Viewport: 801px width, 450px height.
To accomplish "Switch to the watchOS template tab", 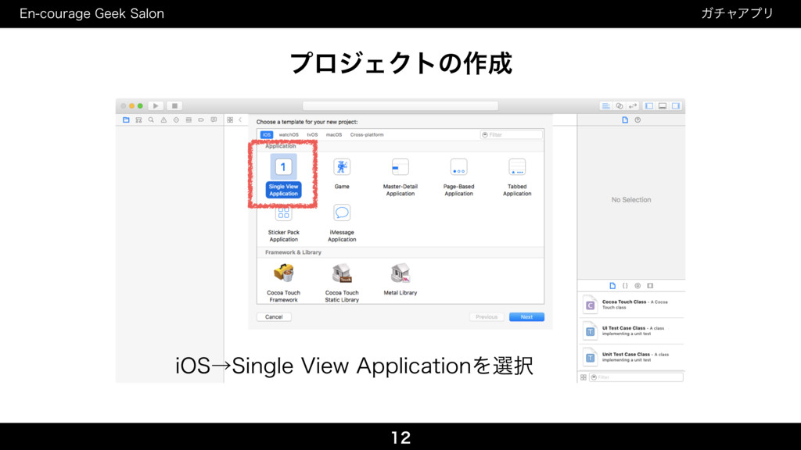I will (289, 134).
